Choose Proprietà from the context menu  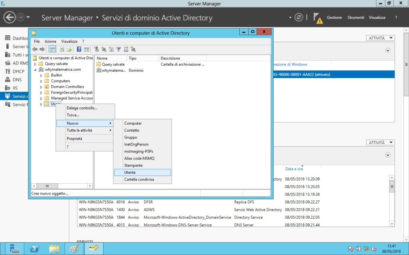85,139
